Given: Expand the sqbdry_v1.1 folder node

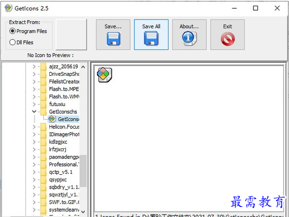Looking at the screenshot, I should (34, 187).
